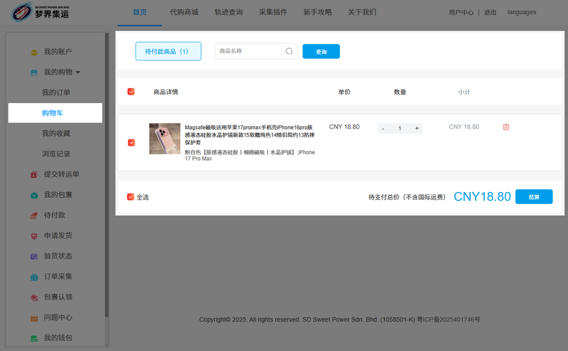568x351 pixels.
Task: Open the 代购商城 navigation tab
Action: point(184,12)
